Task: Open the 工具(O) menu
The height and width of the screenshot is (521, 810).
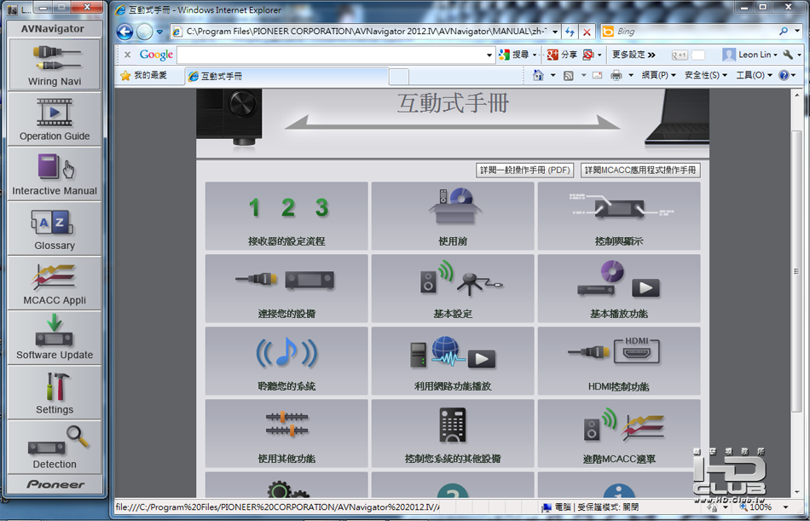Action: click(x=754, y=75)
